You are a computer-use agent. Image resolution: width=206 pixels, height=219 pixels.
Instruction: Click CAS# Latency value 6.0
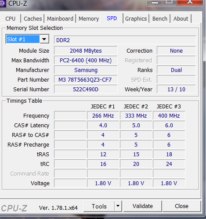pyautogui.click(x=169, y=126)
